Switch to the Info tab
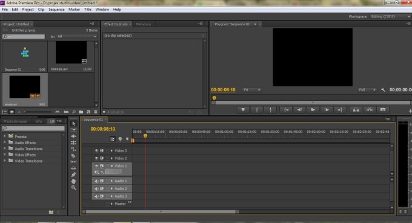Image resolution: width=412 pixels, height=223 pixels. [39, 121]
